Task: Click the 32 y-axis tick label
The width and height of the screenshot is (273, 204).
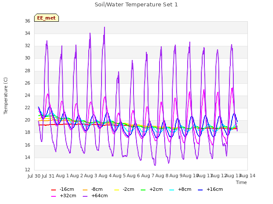Action: (x=27, y=45)
